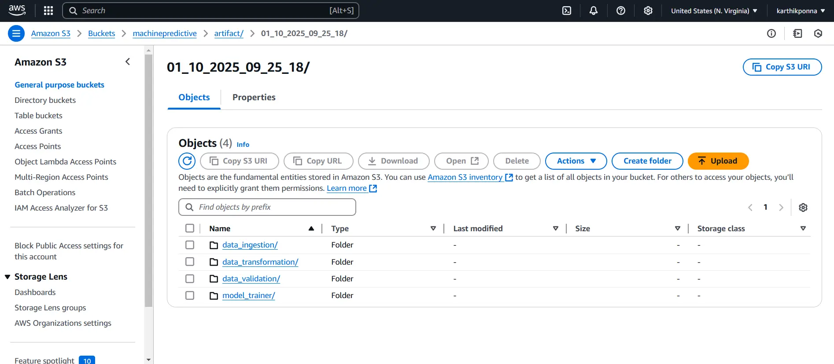
Task: Sort by Type column arrow
Action: [433, 229]
